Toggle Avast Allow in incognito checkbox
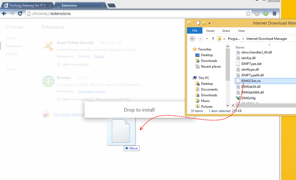Screen dimensions: 296x180 coord(59,64)
